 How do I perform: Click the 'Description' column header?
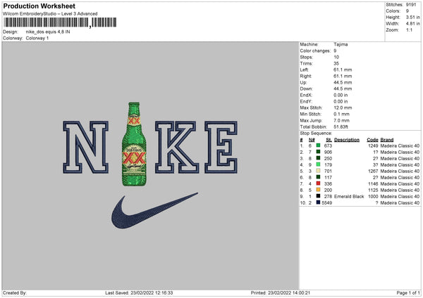[x=347, y=140]
